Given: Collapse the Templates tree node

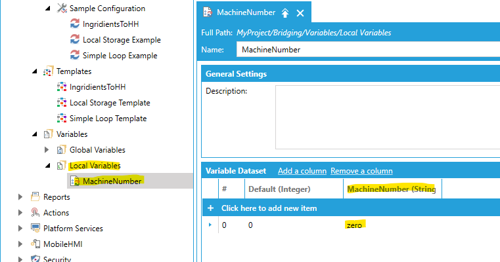Looking at the screenshot, I should (35, 71).
